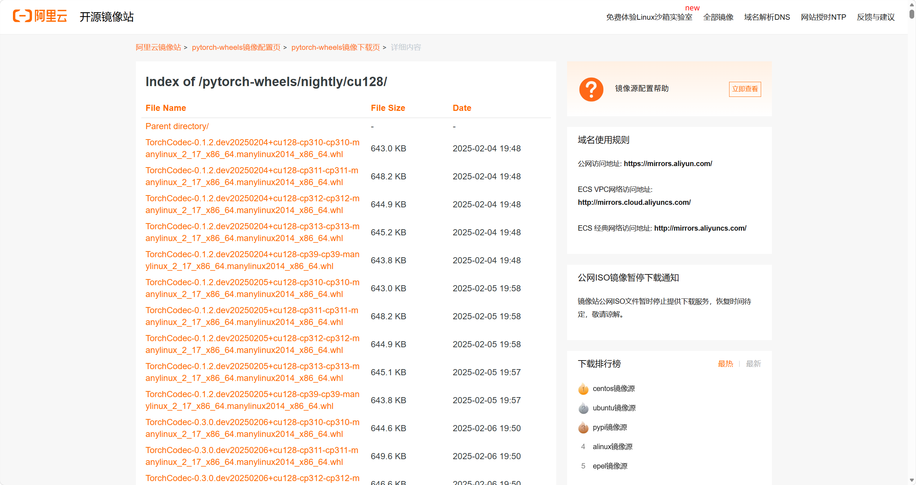Click the page vertical scrollbar down arrow

[x=912, y=480]
